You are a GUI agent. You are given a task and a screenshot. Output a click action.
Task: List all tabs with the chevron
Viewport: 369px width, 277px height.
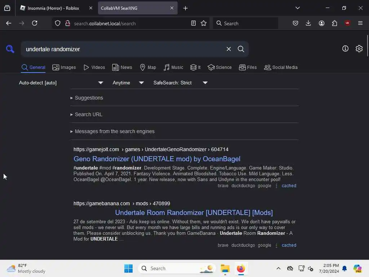297,8
